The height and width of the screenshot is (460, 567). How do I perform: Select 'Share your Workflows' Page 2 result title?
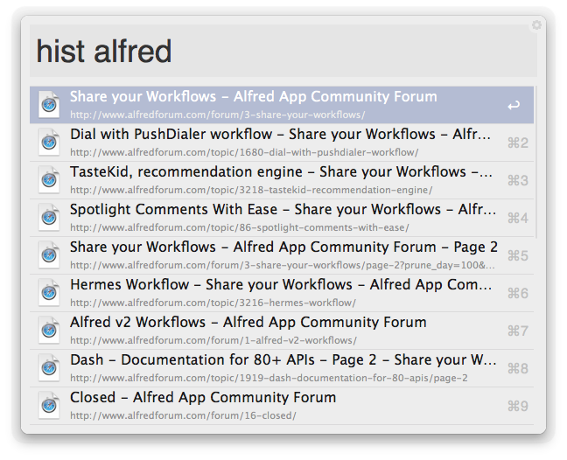[283, 247]
